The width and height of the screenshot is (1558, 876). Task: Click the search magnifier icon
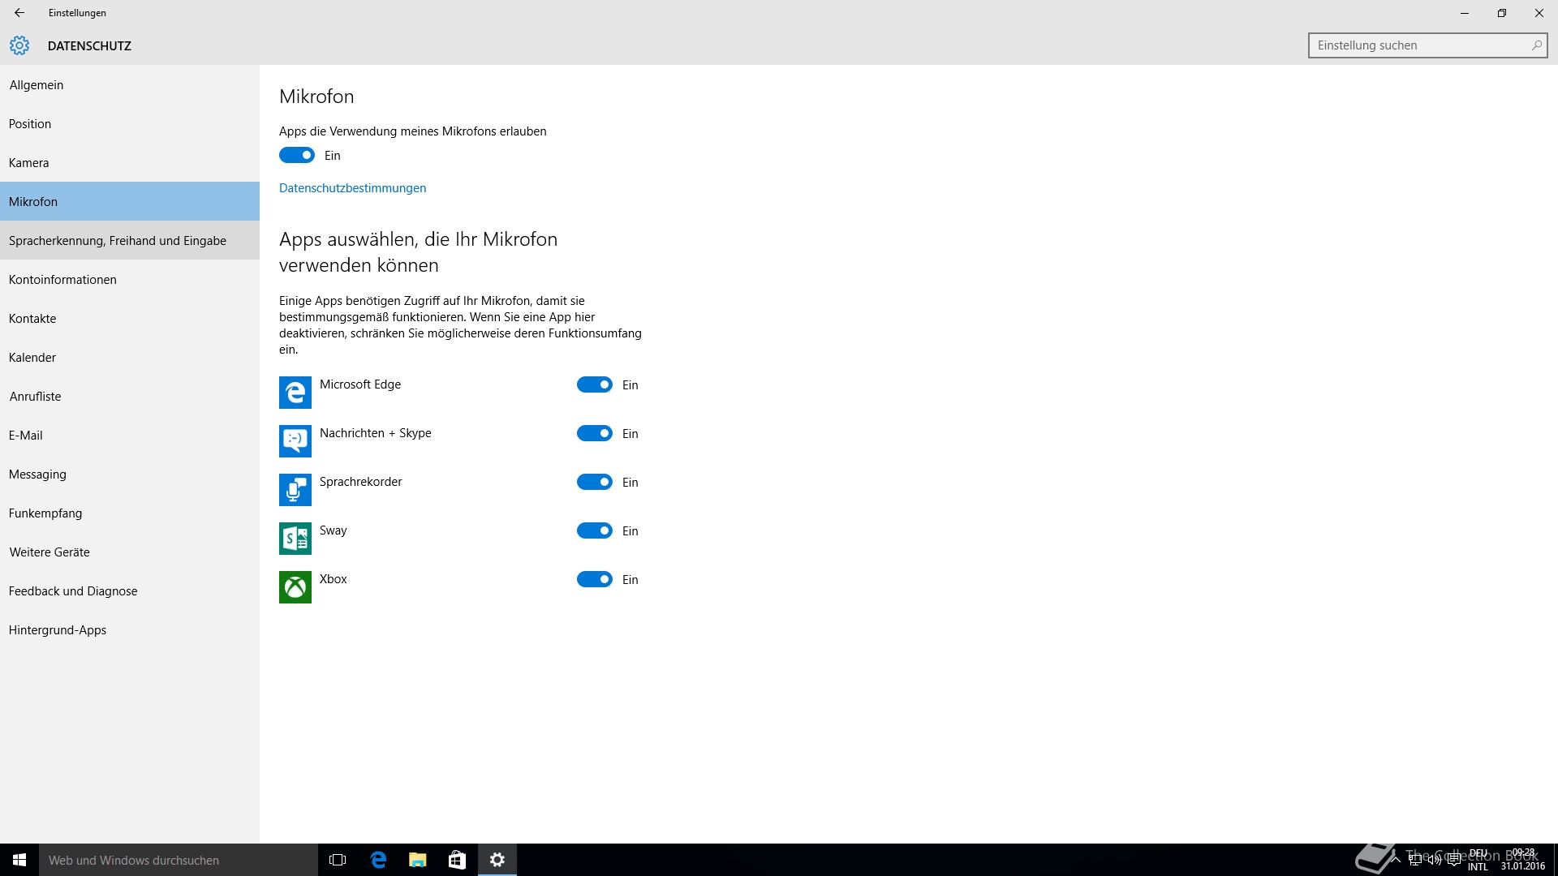click(1536, 45)
